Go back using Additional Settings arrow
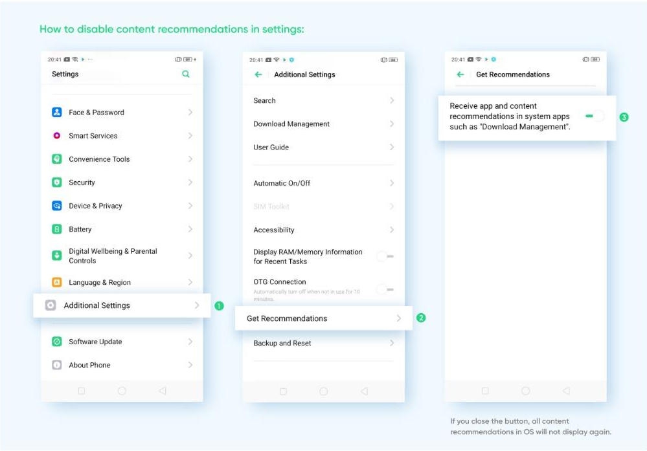Viewport: 647px width, 451px height. coord(258,74)
